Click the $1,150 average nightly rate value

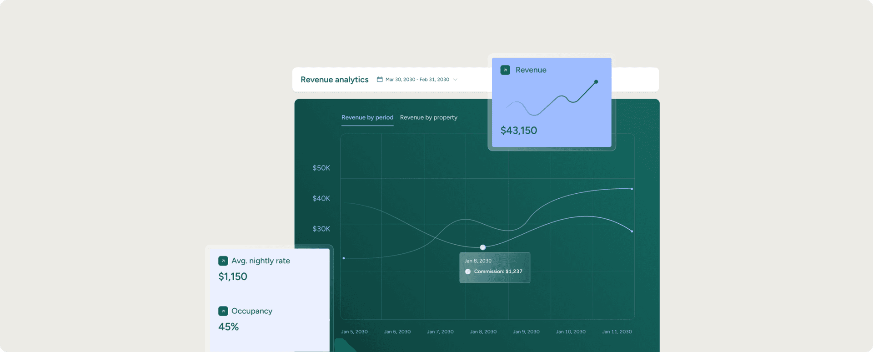point(233,277)
